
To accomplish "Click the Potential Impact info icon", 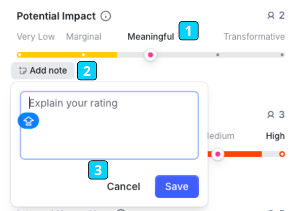I will coord(106,16).
